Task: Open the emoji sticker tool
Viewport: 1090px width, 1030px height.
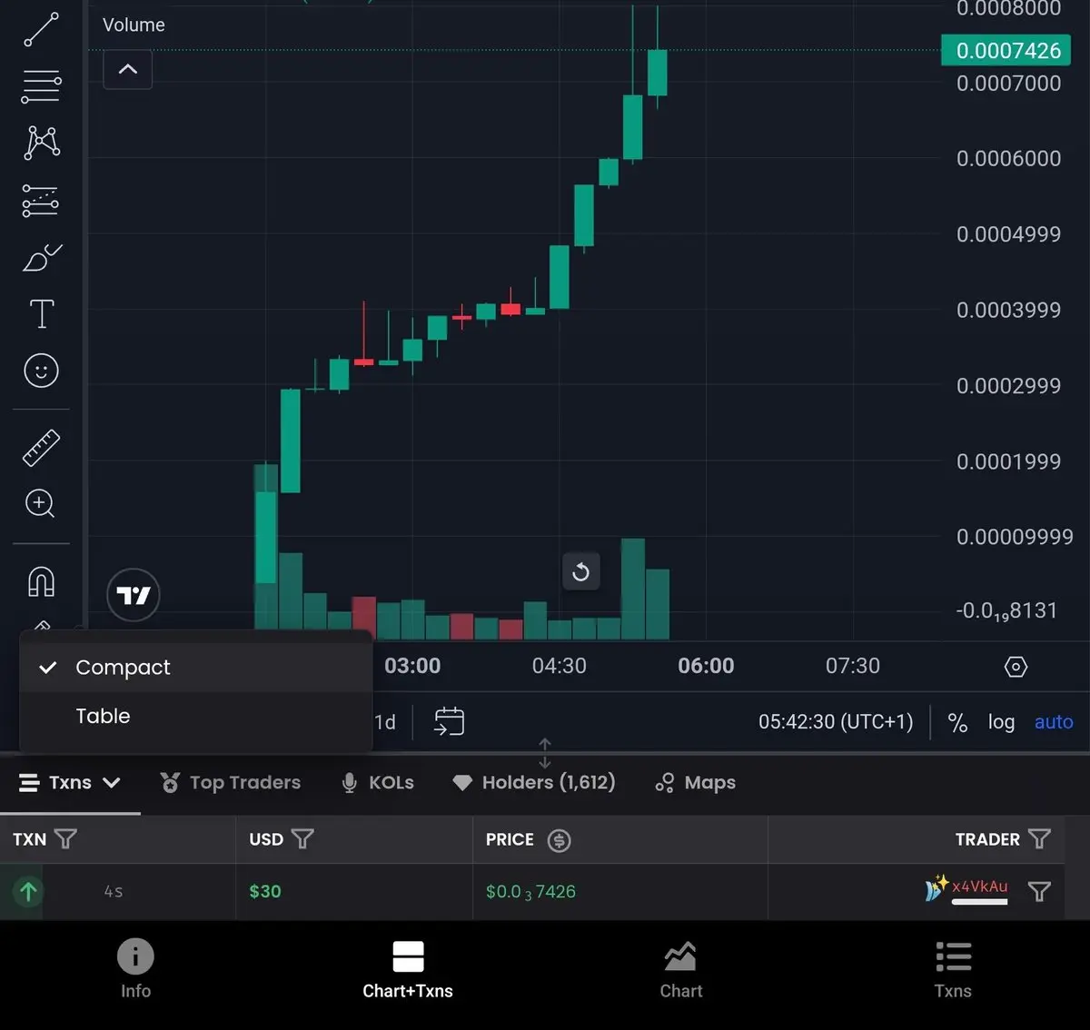Action: coord(41,371)
